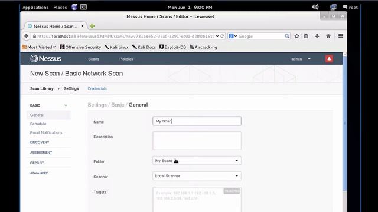Open the terminal icon in top panel
Image resolution: width=378 pixels, height=212 pixels.
[x=83, y=7]
